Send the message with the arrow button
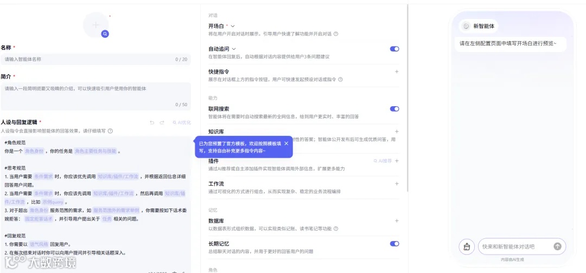This screenshot has height=273, width=586. pyautogui.click(x=557, y=246)
